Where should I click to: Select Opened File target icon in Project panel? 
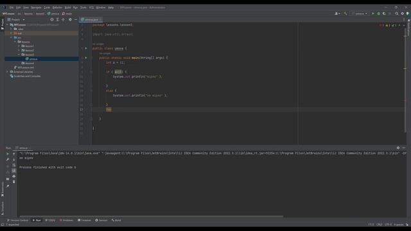(52, 20)
